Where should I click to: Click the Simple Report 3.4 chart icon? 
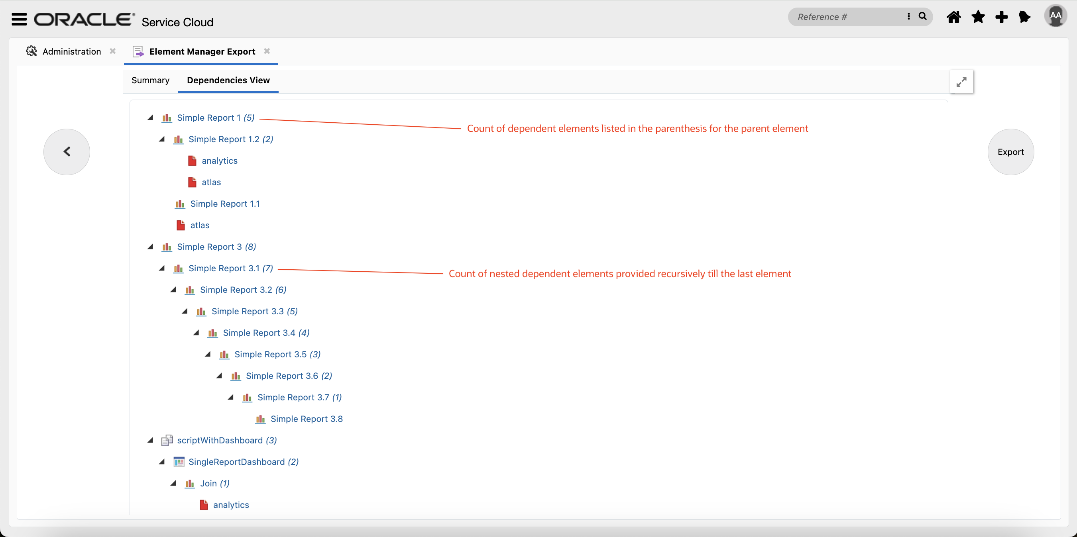213,333
